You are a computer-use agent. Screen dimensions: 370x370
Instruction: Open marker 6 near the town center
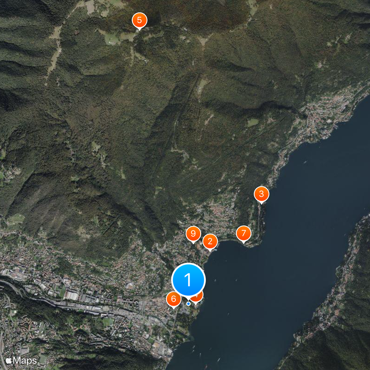click(173, 298)
